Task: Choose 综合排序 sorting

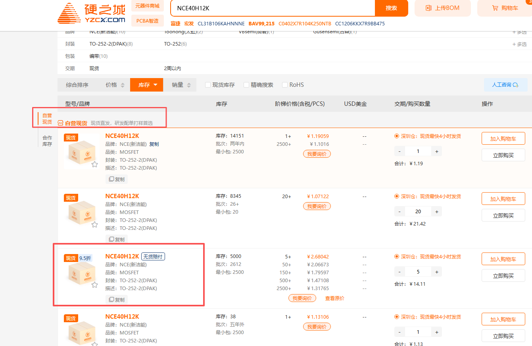Action: pyautogui.click(x=77, y=85)
